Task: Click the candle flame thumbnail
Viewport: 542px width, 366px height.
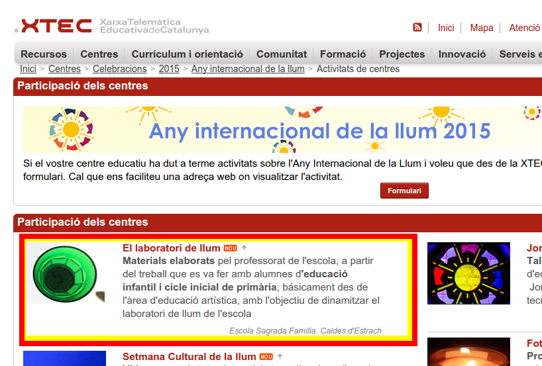Action: click(468, 351)
